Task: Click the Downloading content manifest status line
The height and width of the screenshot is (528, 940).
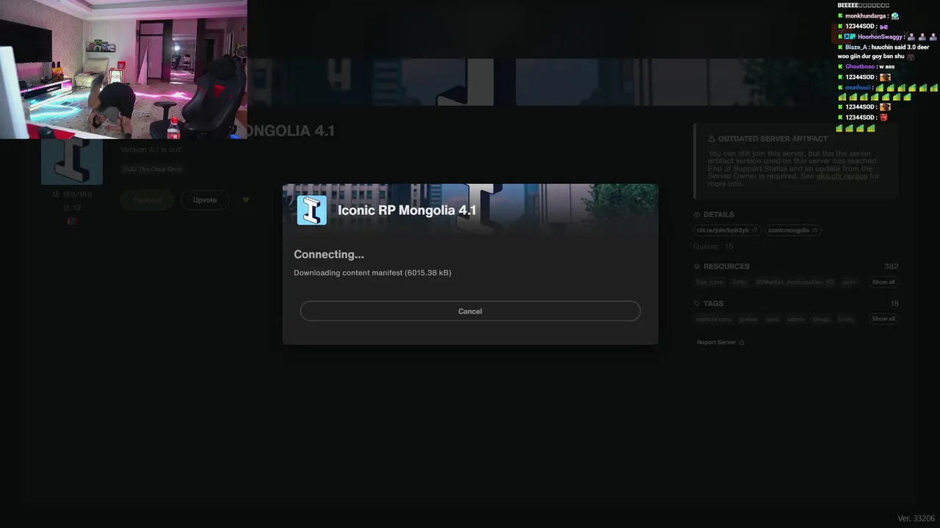Action: click(x=372, y=273)
